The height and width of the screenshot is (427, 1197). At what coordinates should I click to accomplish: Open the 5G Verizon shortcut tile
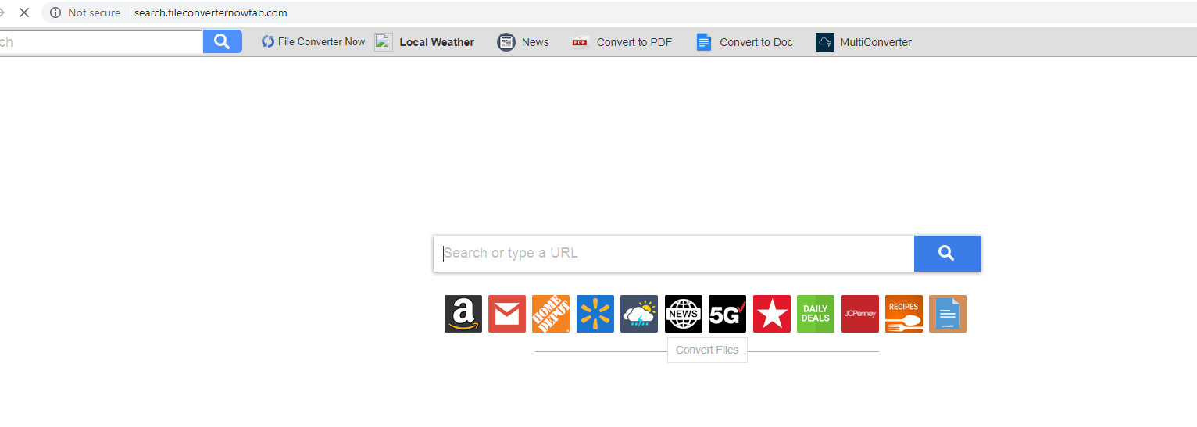(x=727, y=314)
